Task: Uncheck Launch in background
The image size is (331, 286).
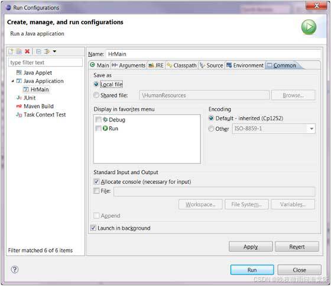Action: (x=93, y=228)
